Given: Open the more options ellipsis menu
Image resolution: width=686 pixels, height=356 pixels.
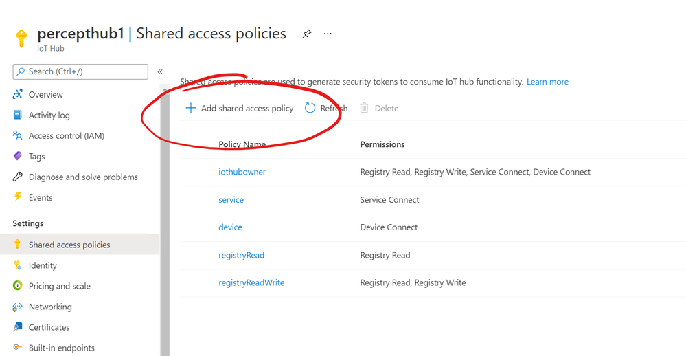Looking at the screenshot, I should (328, 34).
